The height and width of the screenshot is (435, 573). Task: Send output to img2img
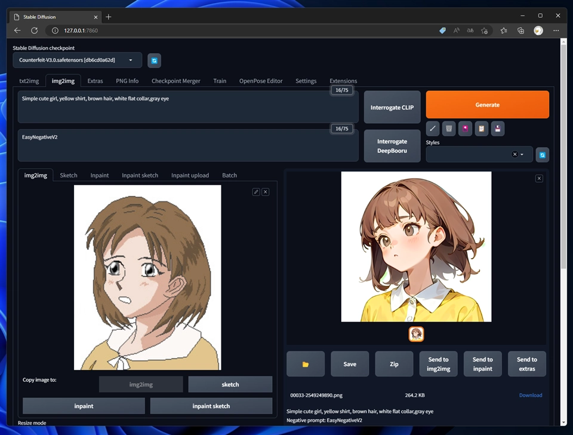pyautogui.click(x=438, y=364)
